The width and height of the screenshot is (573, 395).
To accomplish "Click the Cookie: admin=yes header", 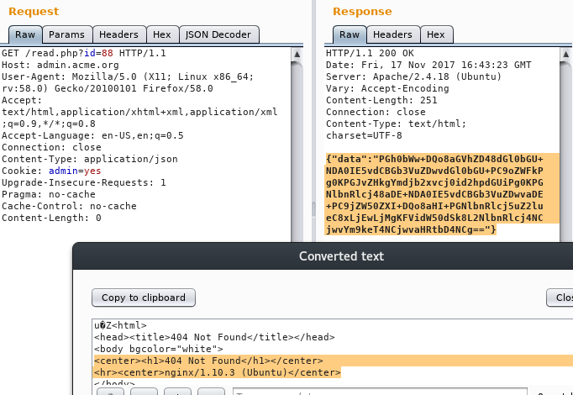I will click(x=51, y=171).
